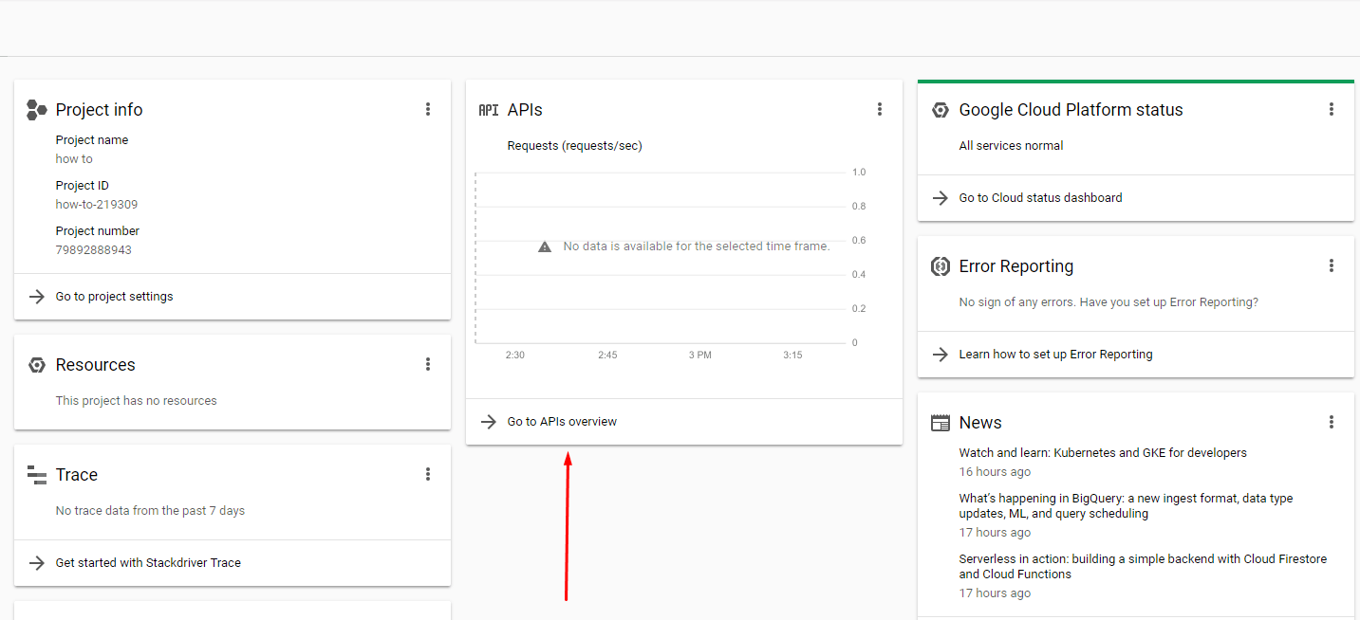Open news article about Kubernetes and GKE
Screen dimensions: 1360x620
tap(1103, 453)
